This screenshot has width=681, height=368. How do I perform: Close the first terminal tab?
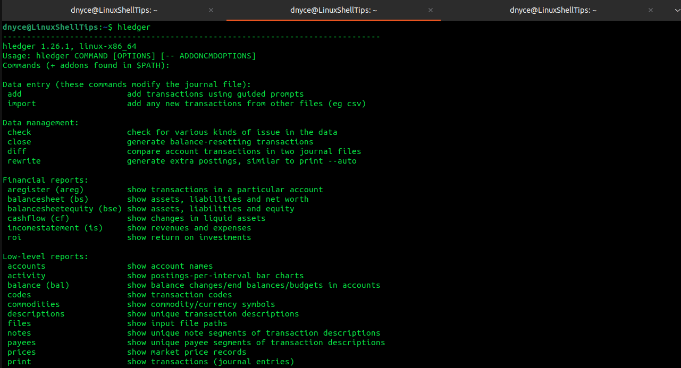click(x=211, y=10)
